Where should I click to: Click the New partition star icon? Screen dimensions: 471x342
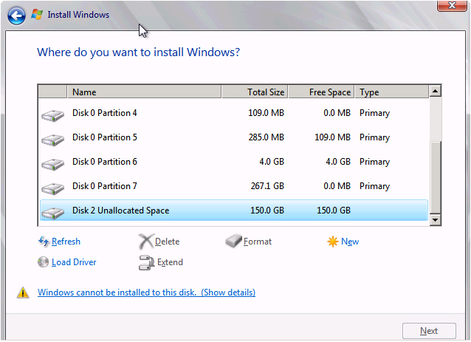(332, 242)
